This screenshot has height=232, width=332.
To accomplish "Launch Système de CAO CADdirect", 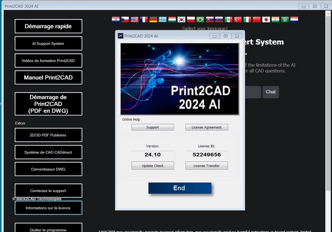I will [49, 152].
